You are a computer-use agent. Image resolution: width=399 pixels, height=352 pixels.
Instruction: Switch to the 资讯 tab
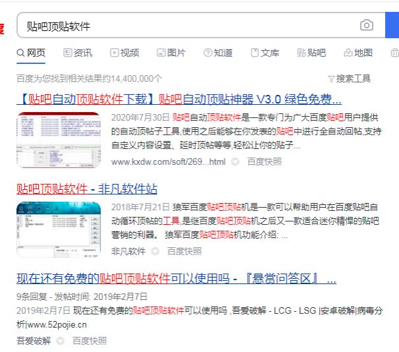[78, 53]
